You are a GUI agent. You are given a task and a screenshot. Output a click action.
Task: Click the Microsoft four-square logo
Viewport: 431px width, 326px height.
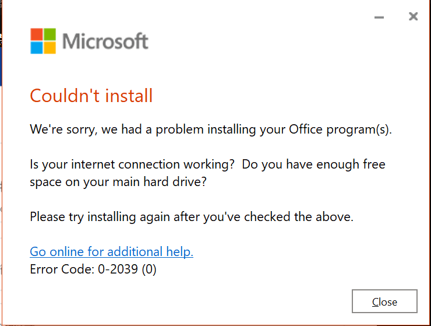tap(43, 41)
